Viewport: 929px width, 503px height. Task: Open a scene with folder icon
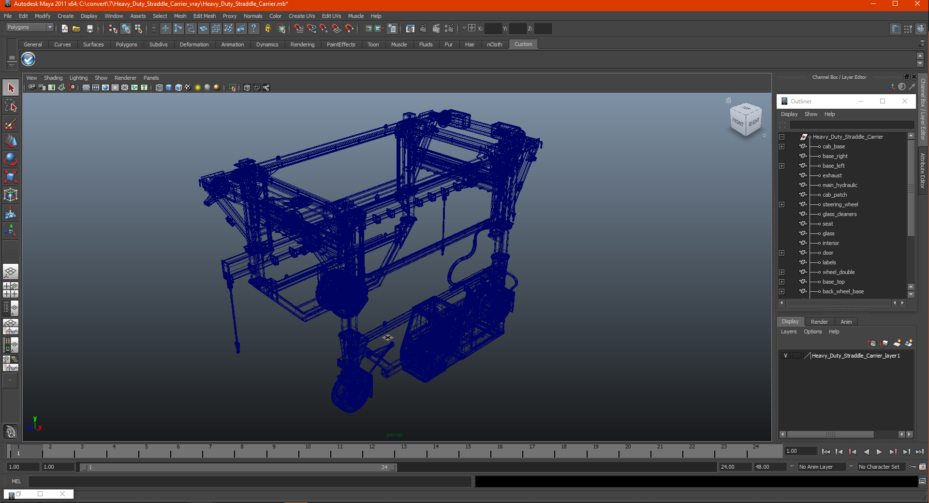76,29
